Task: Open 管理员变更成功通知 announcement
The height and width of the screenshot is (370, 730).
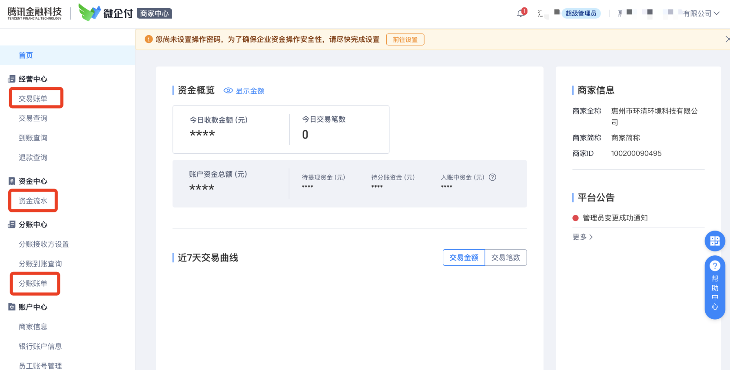Action: [615, 218]
